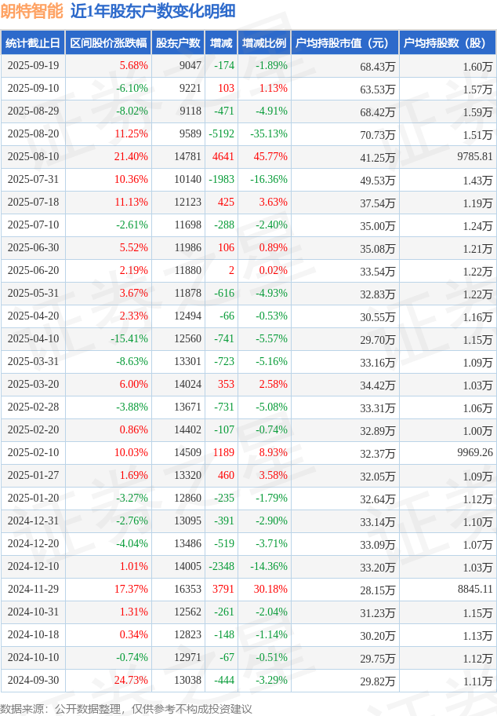Sort by 统计截止日 column header
497x716 pixels.
[32, 43]
